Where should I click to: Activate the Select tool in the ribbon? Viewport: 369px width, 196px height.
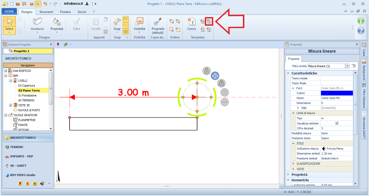click(x=9, y=25)
